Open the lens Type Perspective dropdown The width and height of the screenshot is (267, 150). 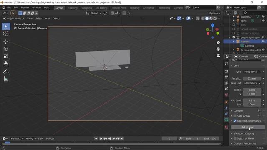click(x=252, y=72)
